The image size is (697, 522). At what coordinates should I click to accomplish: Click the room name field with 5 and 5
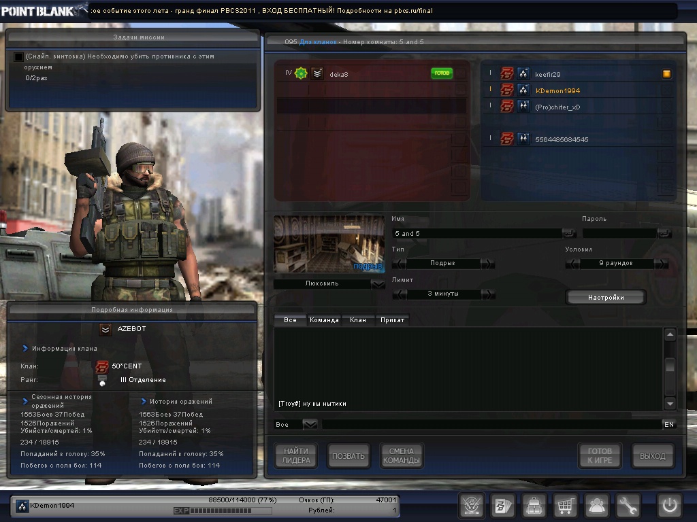click(476, 234)
